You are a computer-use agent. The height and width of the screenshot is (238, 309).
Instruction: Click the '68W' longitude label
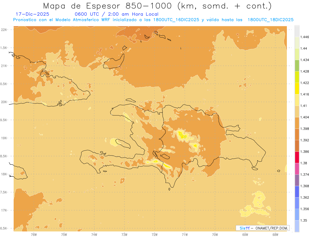point(275,234)
